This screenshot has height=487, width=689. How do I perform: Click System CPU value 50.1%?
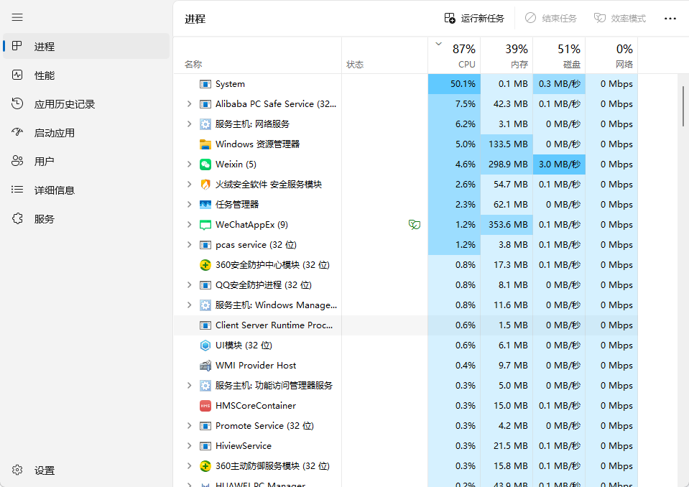(x=454, y=84)
